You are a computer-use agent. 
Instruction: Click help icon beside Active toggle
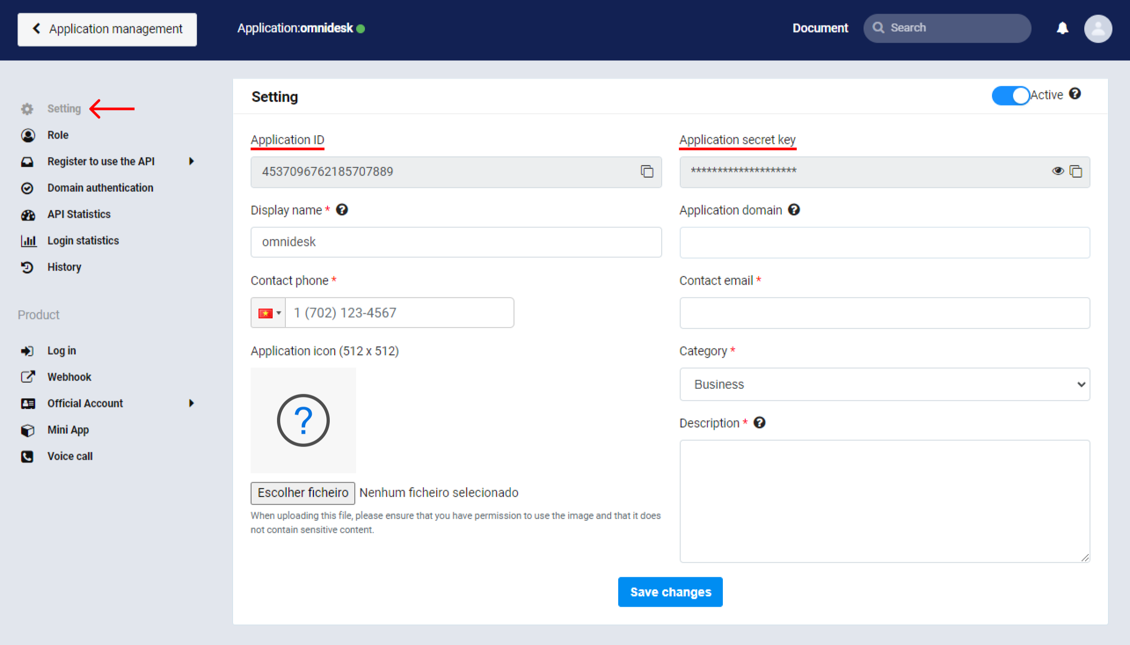[x=1075, y=94]
